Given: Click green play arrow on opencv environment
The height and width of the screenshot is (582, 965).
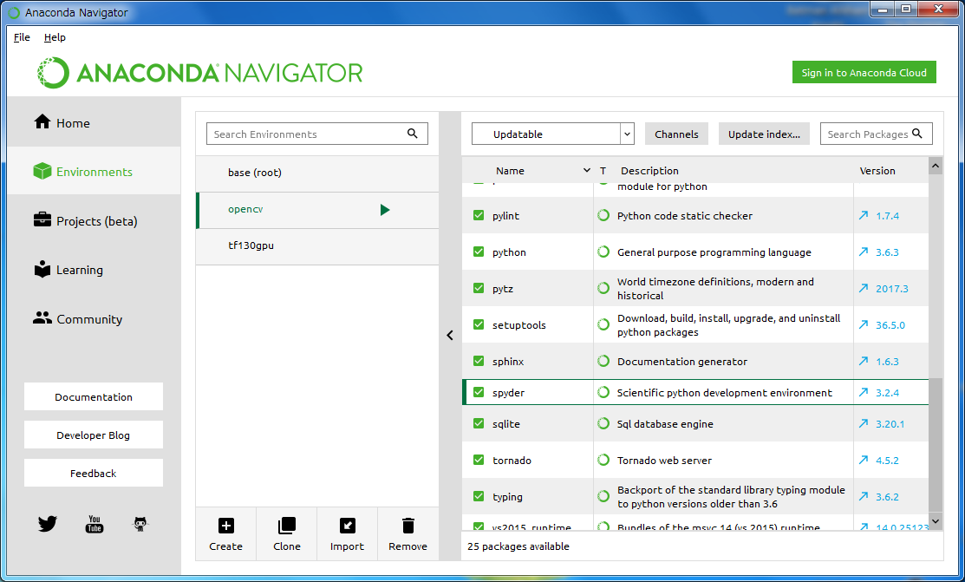Looking at the screenshot, I should [x=385, y=210].
